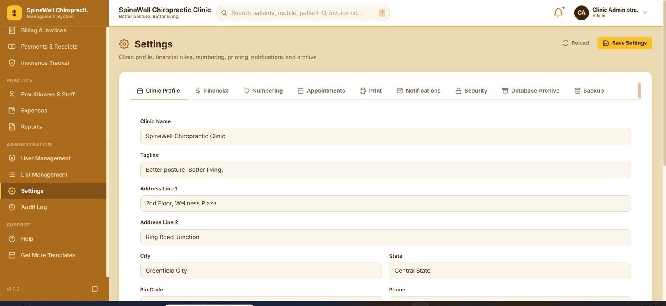Select the Notifications settings tab
666x306 pixels.
pos(418,91)
